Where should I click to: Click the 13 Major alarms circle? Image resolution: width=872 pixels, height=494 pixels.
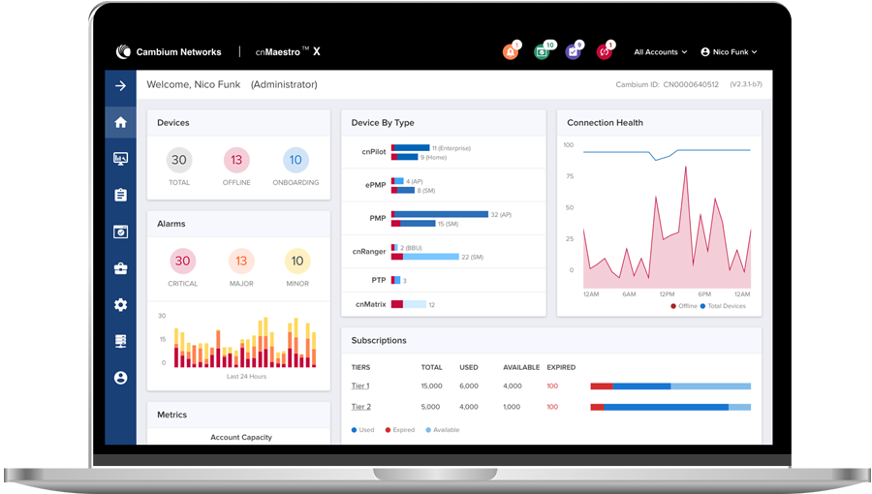tap(241, 261)
